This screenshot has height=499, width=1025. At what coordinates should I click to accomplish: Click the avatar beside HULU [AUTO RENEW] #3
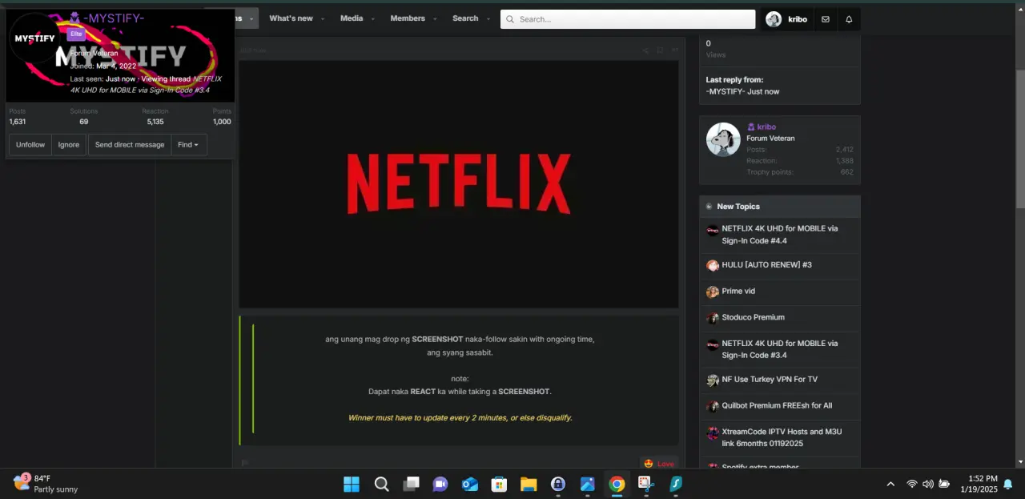pos(712,265)
